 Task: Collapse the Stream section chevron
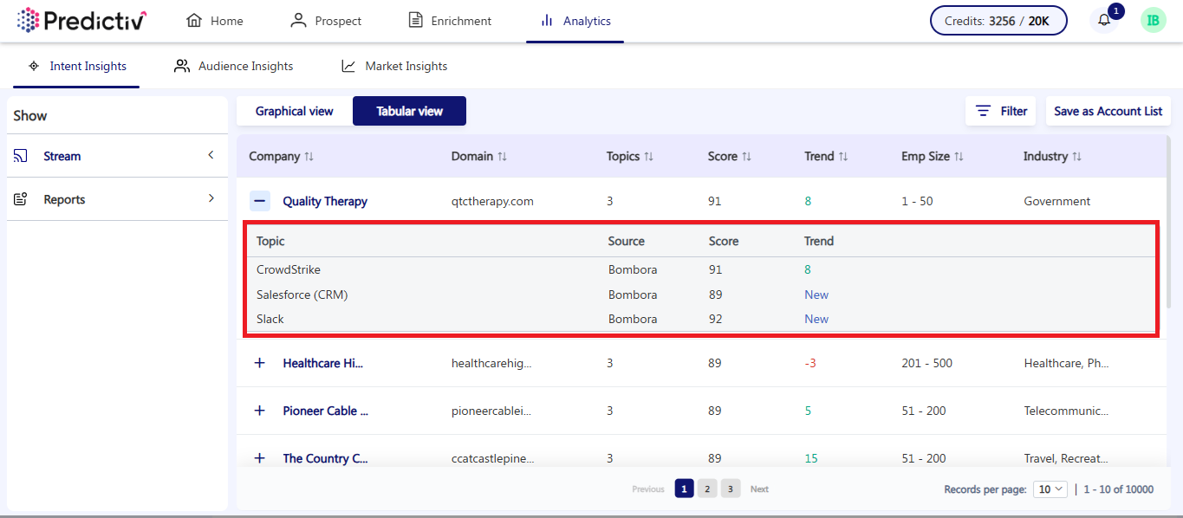(x=211, y=156)
